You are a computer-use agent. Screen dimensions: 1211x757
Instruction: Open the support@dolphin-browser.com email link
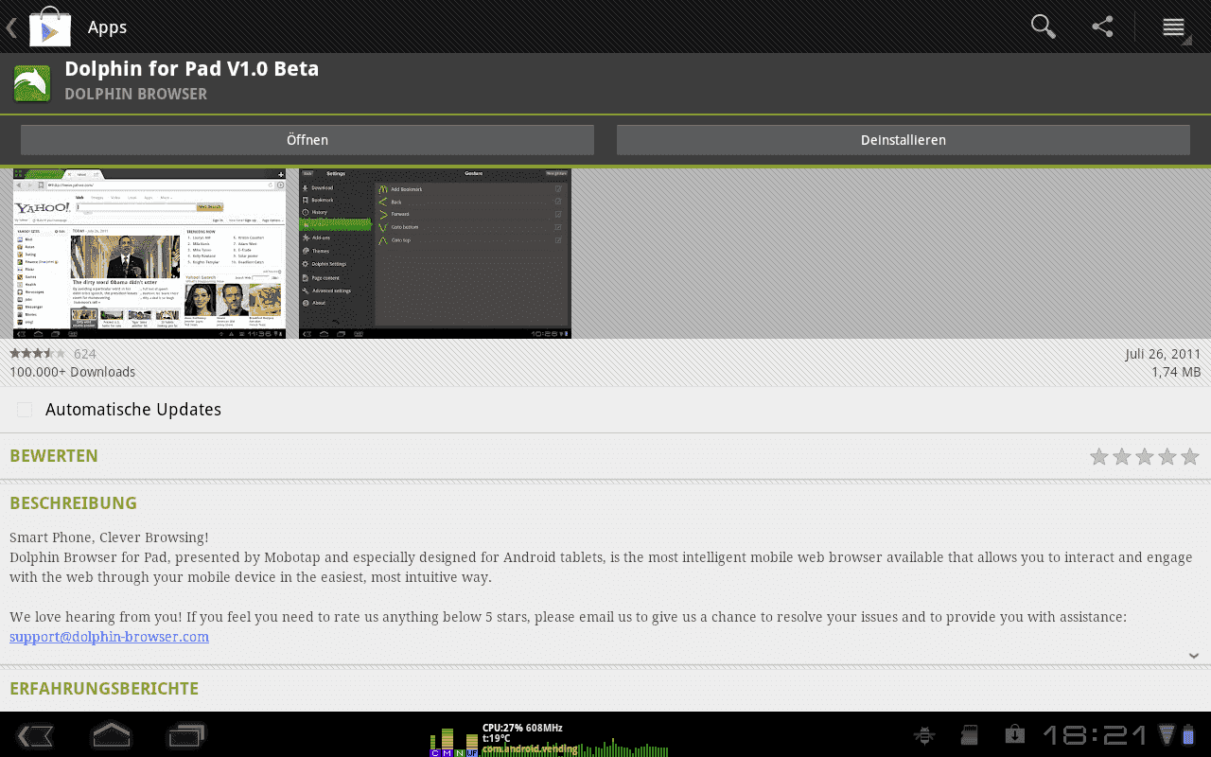pos(109,637)
